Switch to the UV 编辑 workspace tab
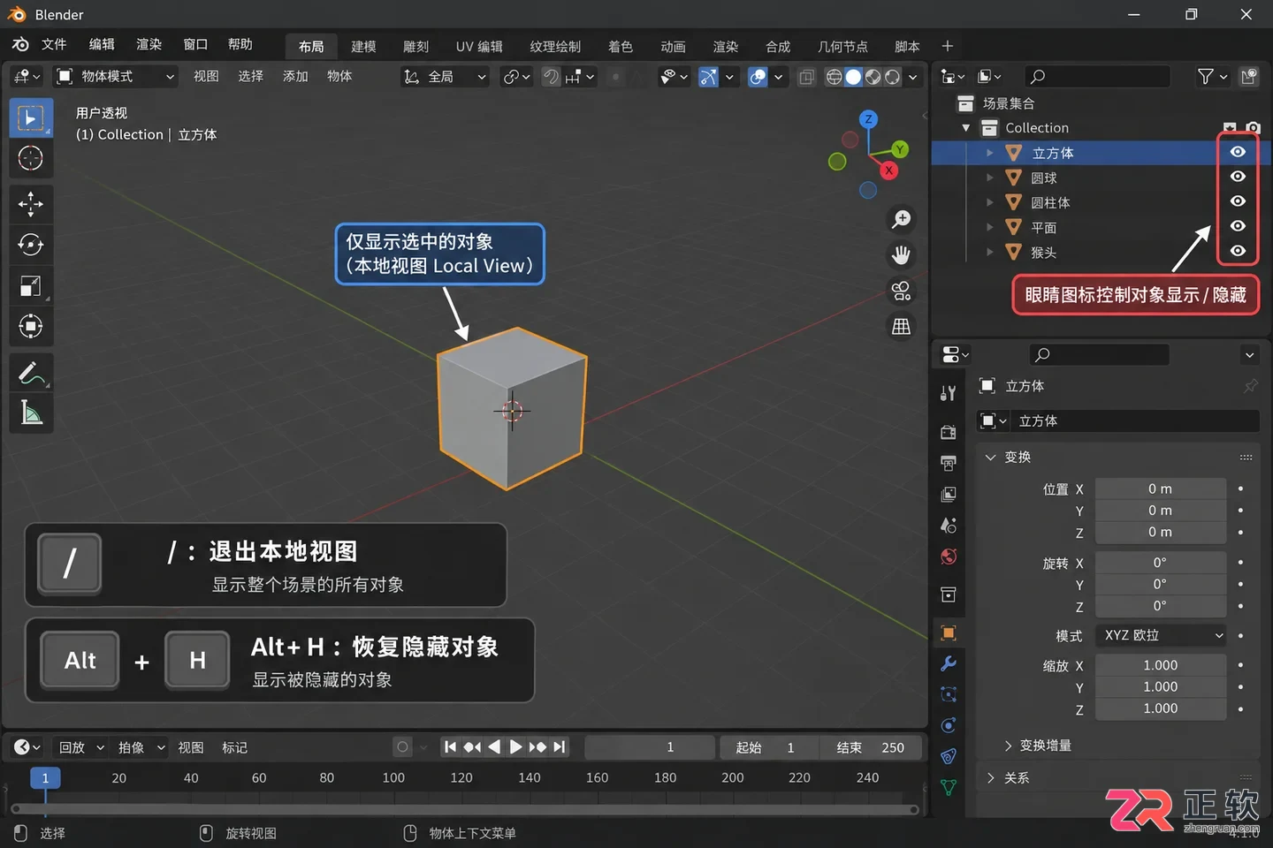Screen dimensions: 1273x848 point(479,47)
